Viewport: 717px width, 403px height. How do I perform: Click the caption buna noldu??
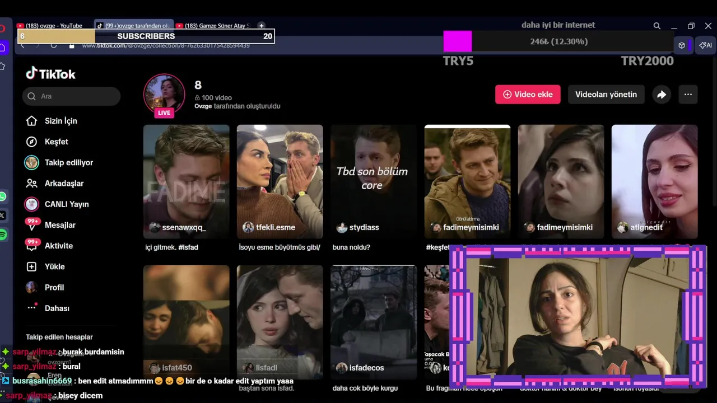[351, 247]
